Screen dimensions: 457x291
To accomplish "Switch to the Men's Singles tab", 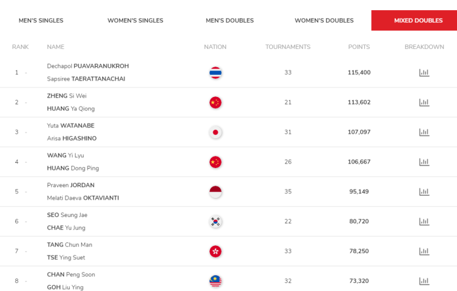I will [x=41, y=20].
